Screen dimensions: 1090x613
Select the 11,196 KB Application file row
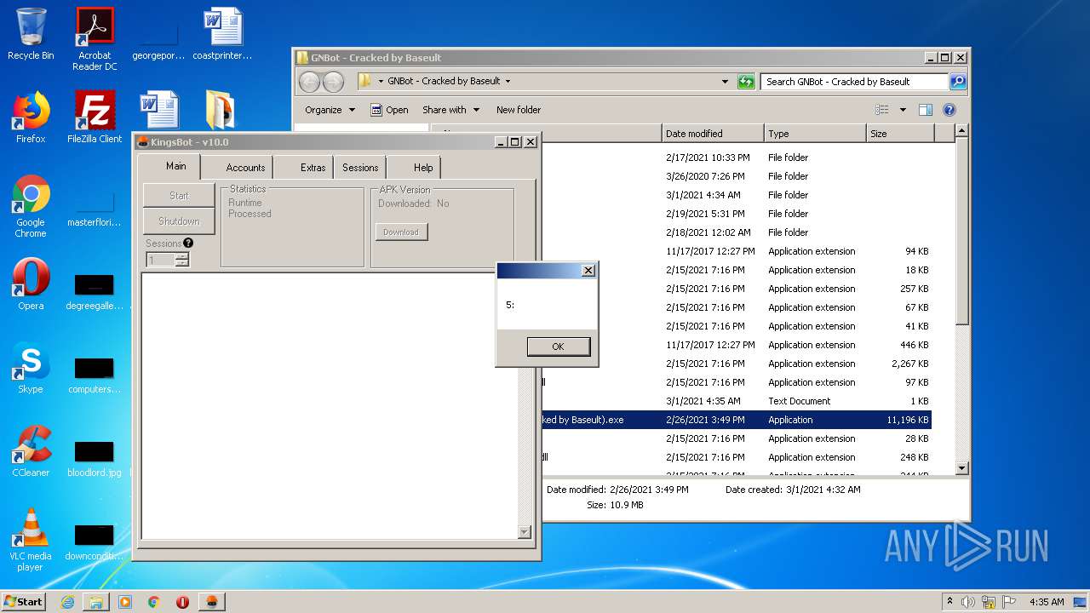tap(737, 420)
